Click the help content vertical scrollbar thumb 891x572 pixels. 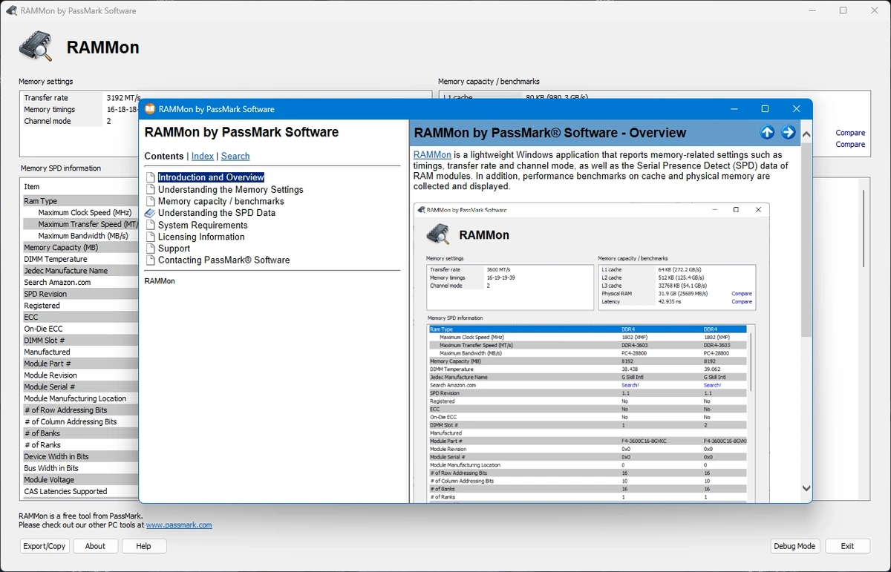806,239
